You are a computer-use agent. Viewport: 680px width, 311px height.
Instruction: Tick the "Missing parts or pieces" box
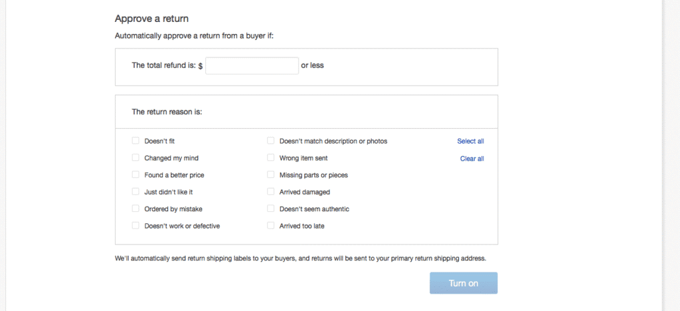point(271,175)
